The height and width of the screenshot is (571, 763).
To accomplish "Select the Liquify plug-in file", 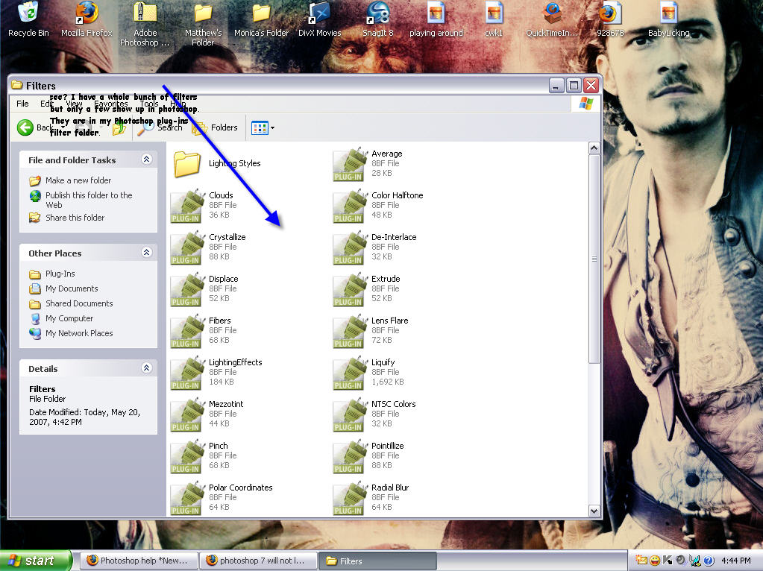I will [369, 373].
